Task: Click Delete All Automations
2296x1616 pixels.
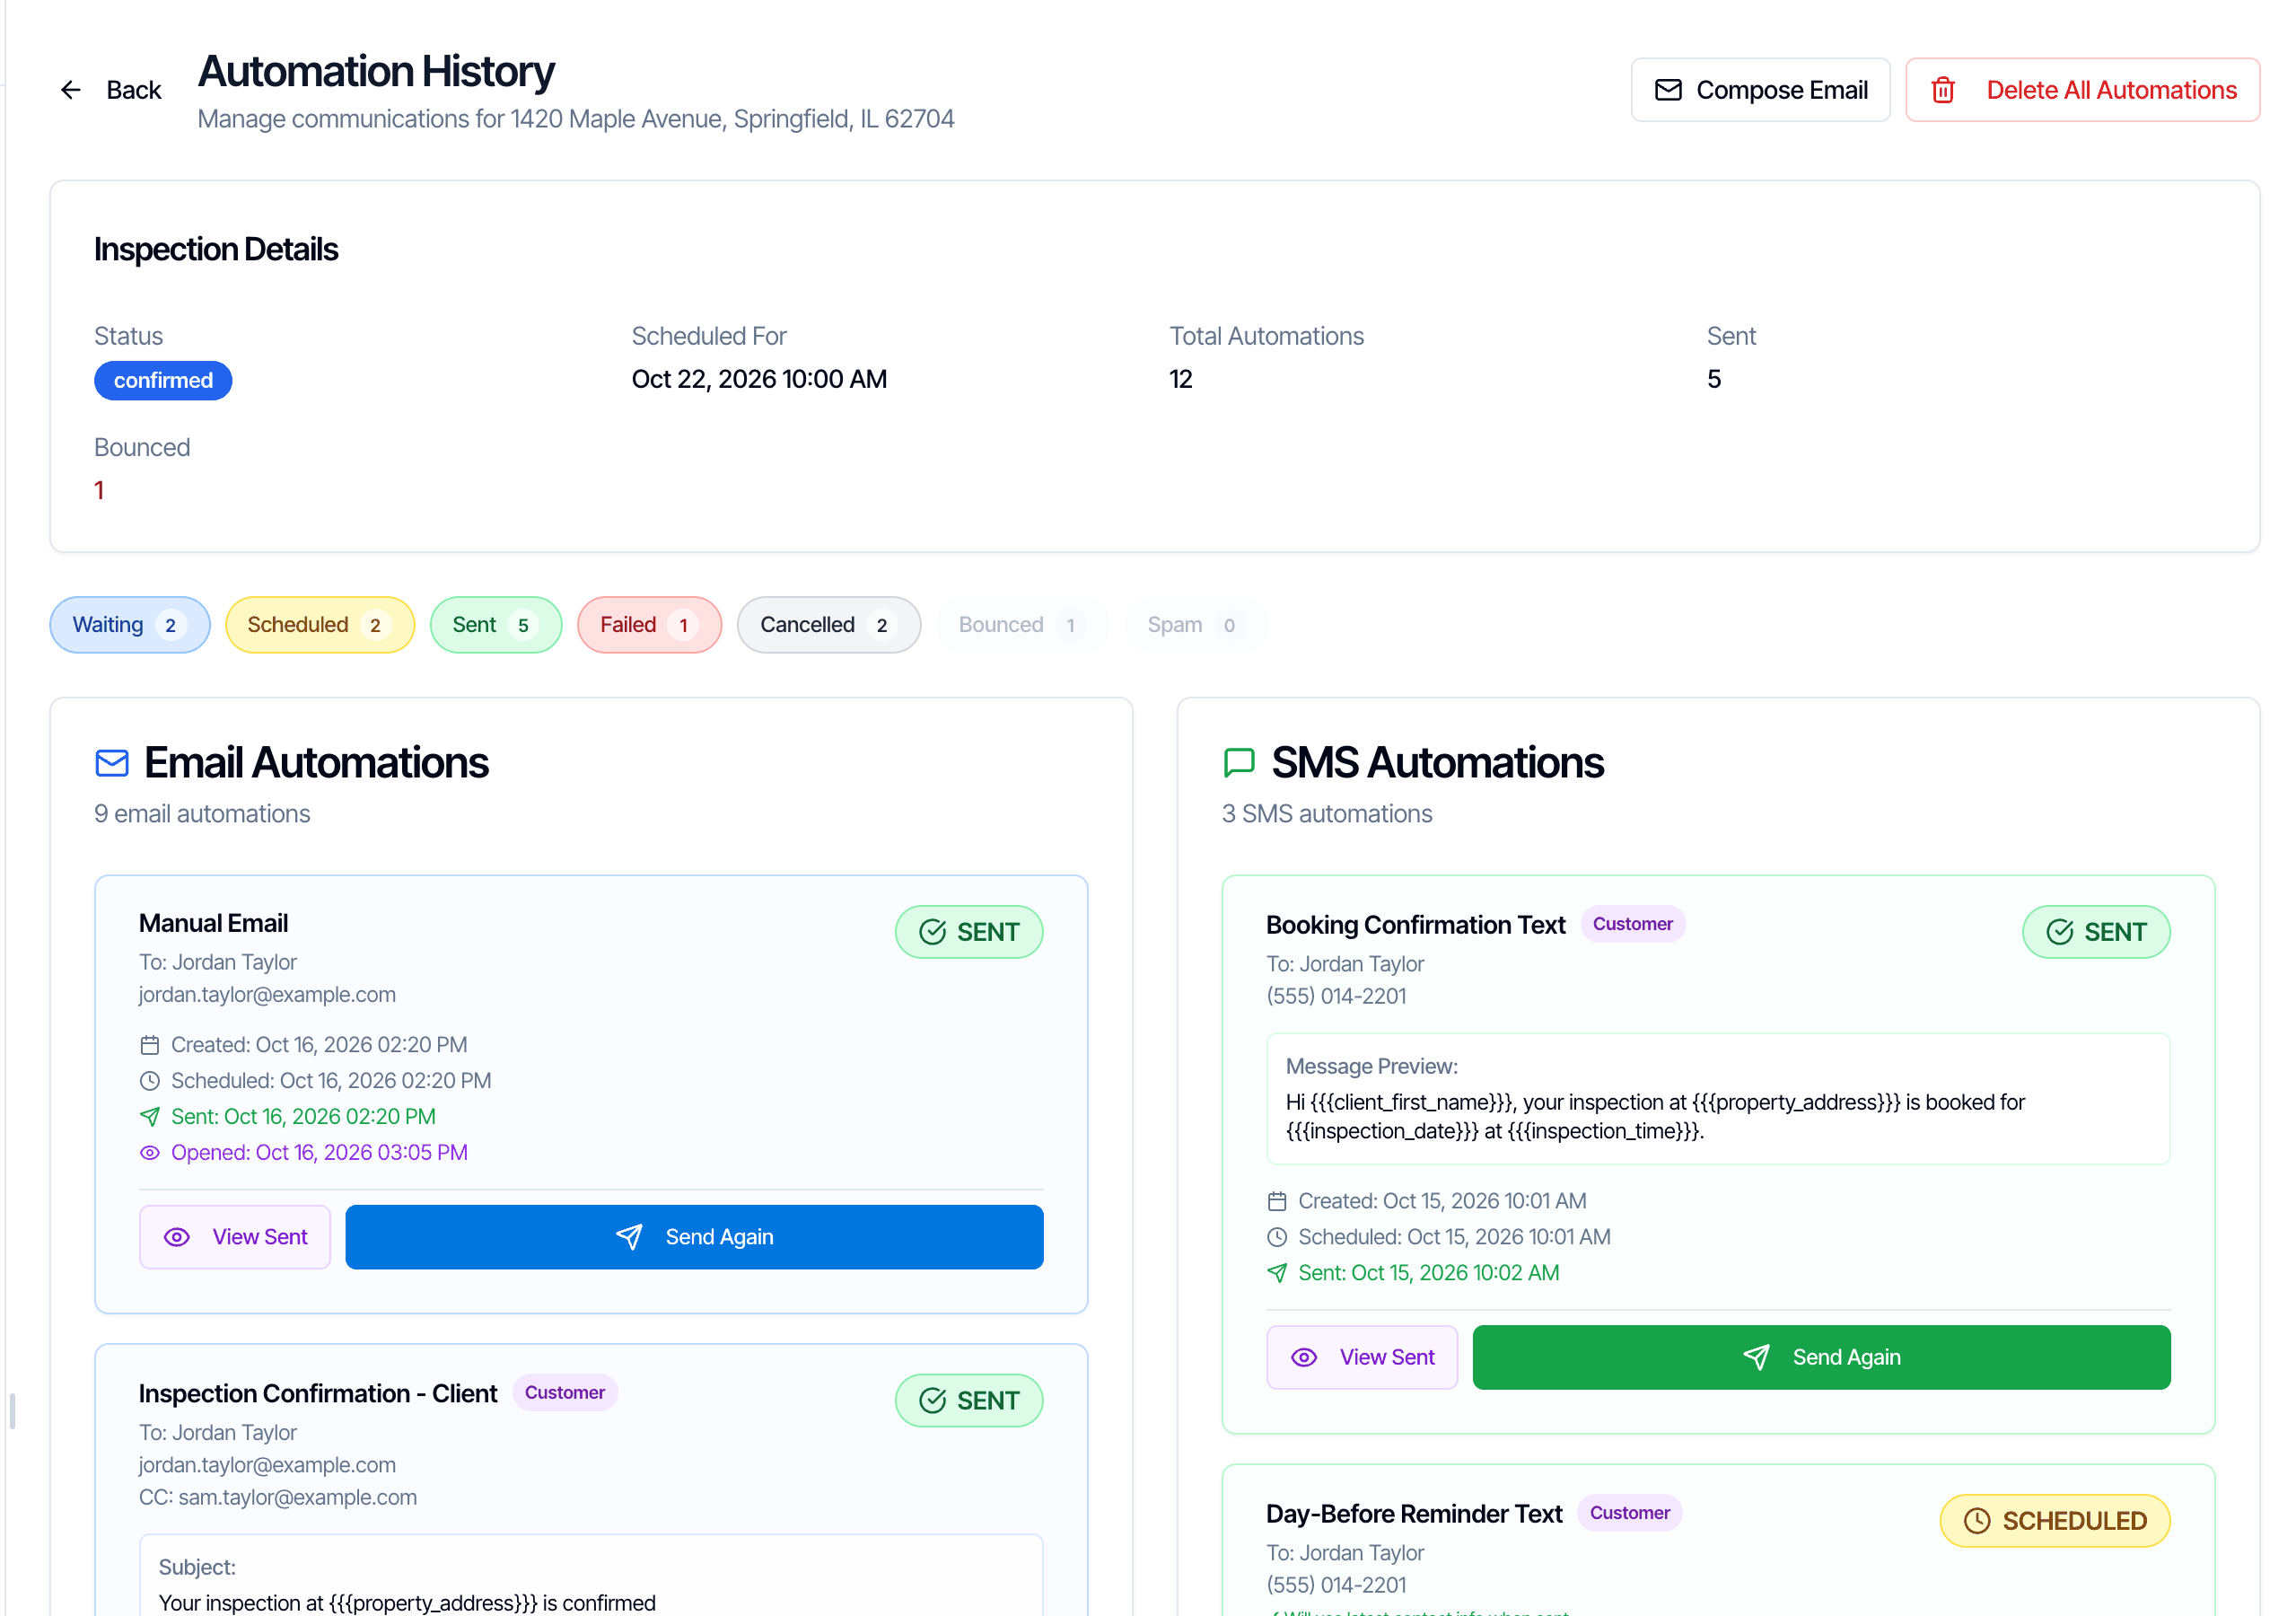Action: pos(2082,90)
